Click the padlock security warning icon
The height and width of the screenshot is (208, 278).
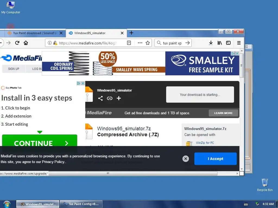tap(55, 43)
